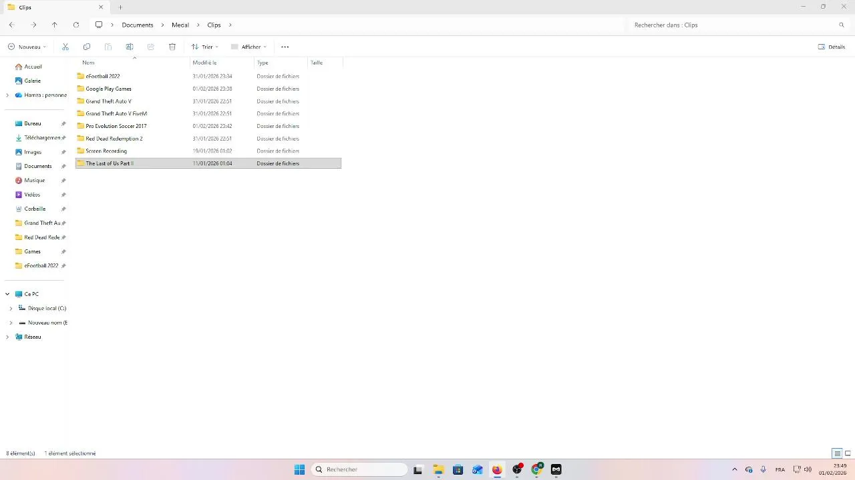Screen dimensions: 855x480
Task: Launch Firefox from the taskbar
Action: coord(497,469)
